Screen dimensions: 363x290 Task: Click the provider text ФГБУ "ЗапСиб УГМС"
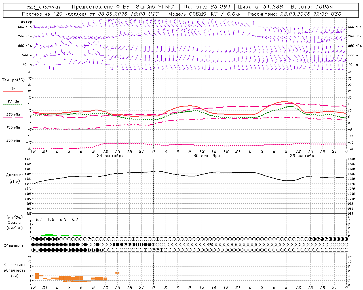click(146, 7)
